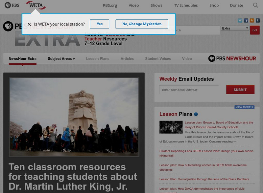The height and width of the screenshot is (193, 263).
Task: Open Ten classroom resources MLK headline
Action: [x=73, y=177]
